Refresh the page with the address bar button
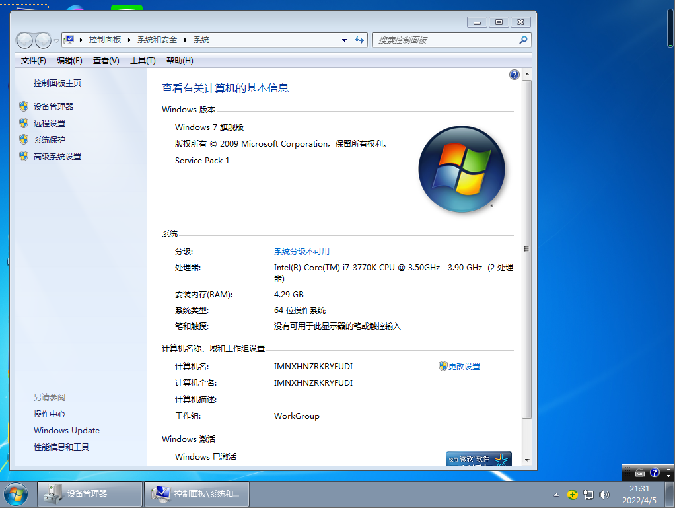The width and height of the screenshot is (675, 508). [359, 40]
